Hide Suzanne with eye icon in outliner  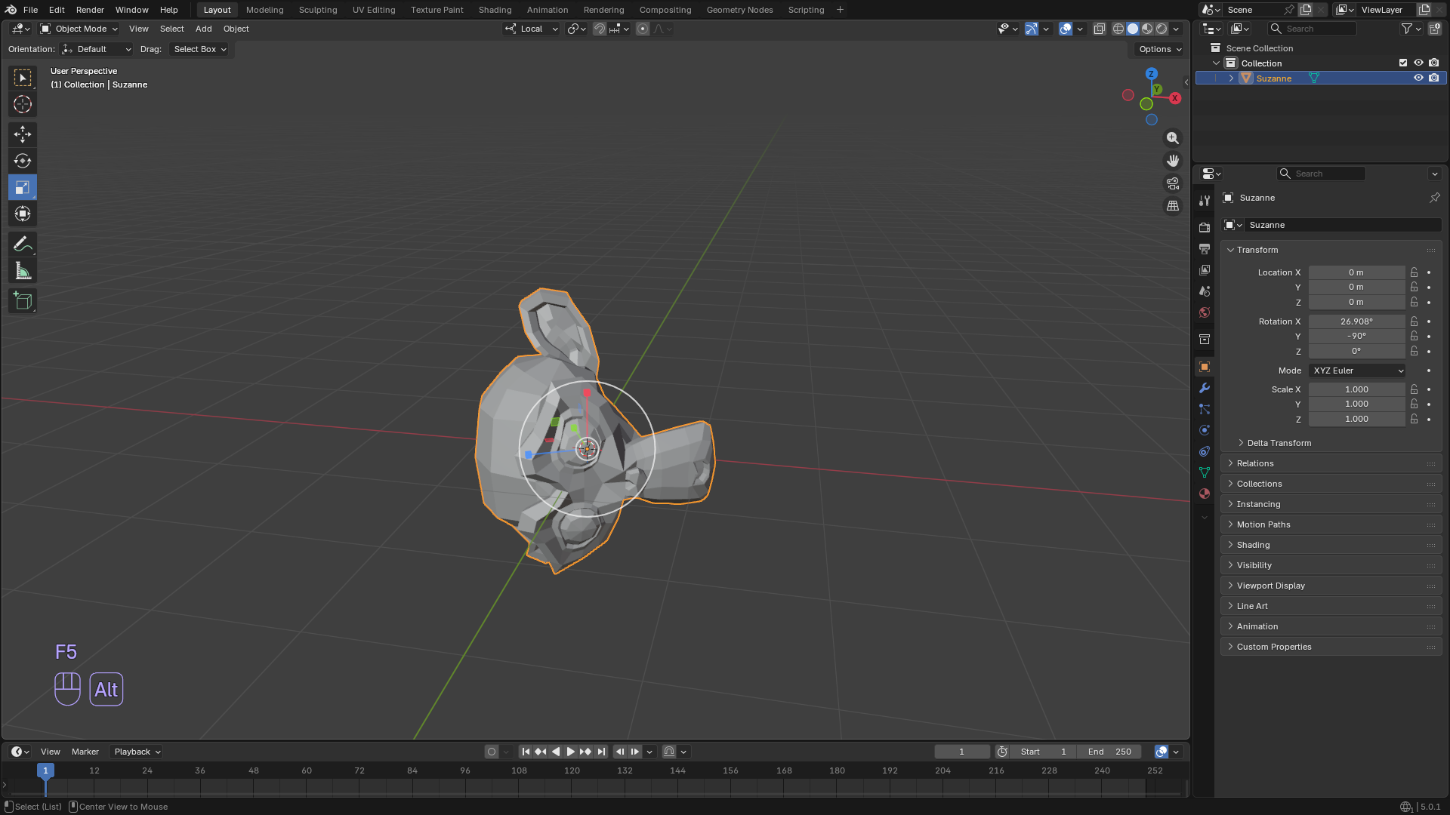pyautogui.click(x=1418, y=78)
